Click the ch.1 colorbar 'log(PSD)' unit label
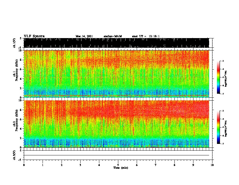Screen dimensions: 239x185 click(226, 79)
